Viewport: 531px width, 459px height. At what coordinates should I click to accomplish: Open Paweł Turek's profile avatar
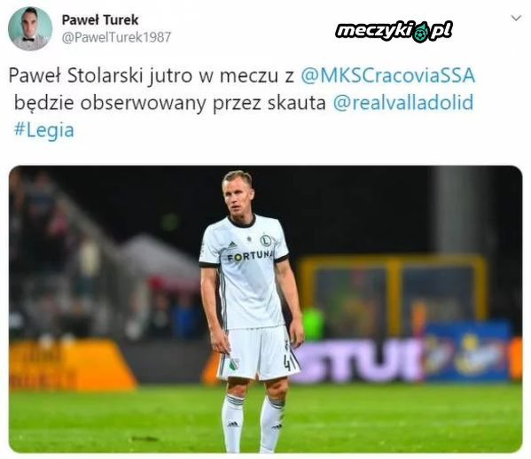coord(30,28)
